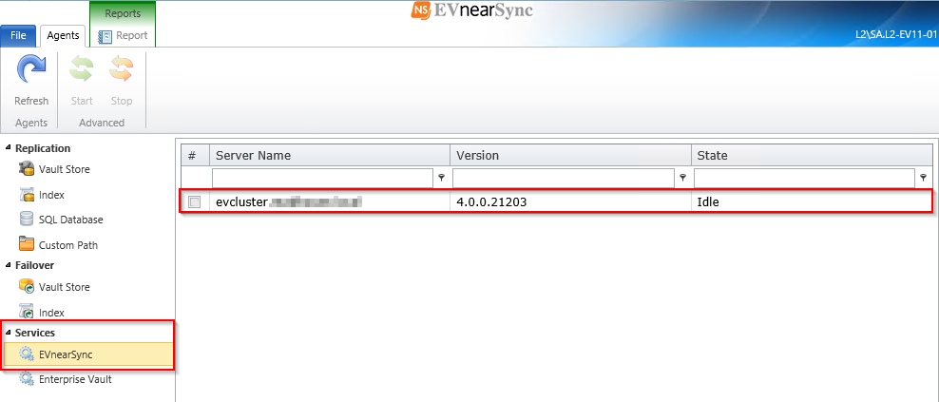The height and width of the screenshot is (402, 939).
Task: Click the Refresh agents icon
Action: coord(30,69)
